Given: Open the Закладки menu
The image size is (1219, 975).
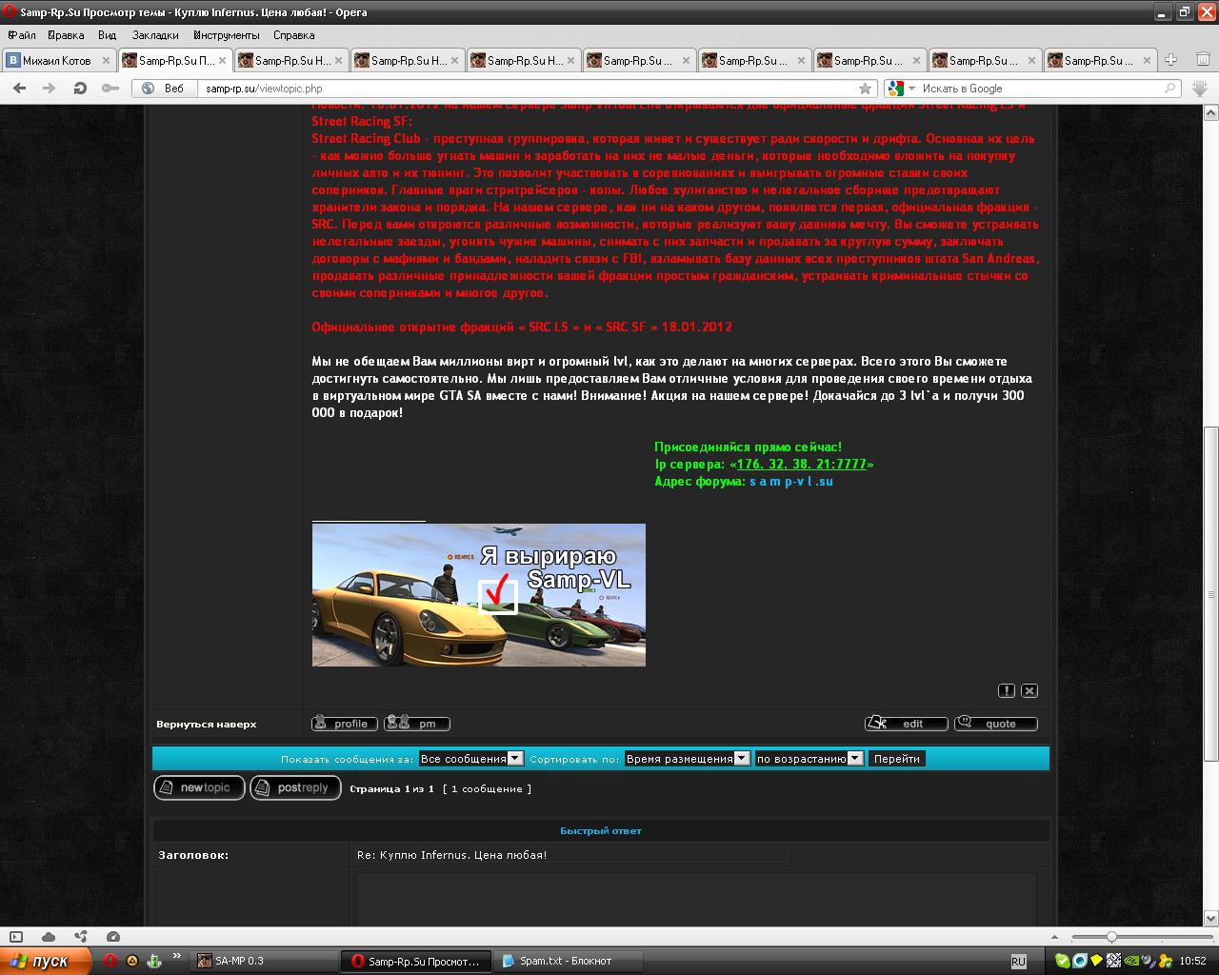Looking at the screenshot, I should tap(155, 35).
